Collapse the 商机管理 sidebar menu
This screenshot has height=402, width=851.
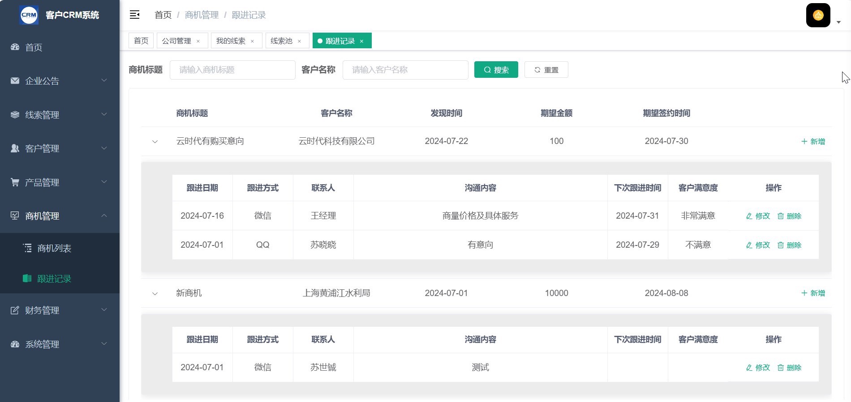point(60,216)
